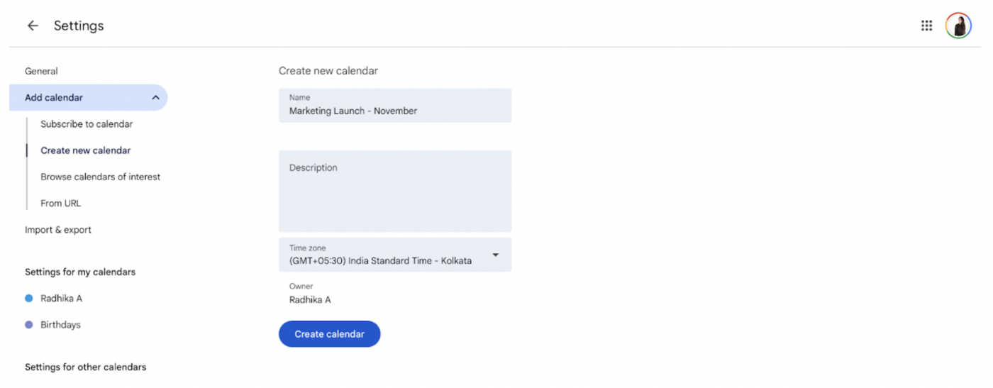Open the Radhika A calendar settings
Image resolution: width=993 pixels, height=388 pixels.
61,299
